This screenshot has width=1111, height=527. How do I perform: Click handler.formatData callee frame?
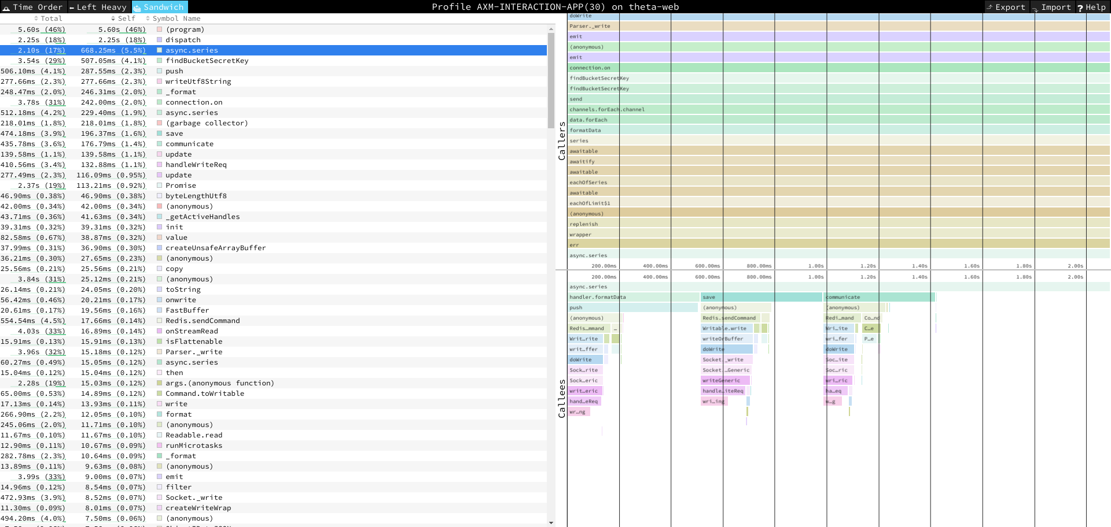(x=633, y=297)
